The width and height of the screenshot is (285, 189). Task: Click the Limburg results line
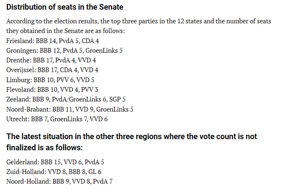(50, 80)
